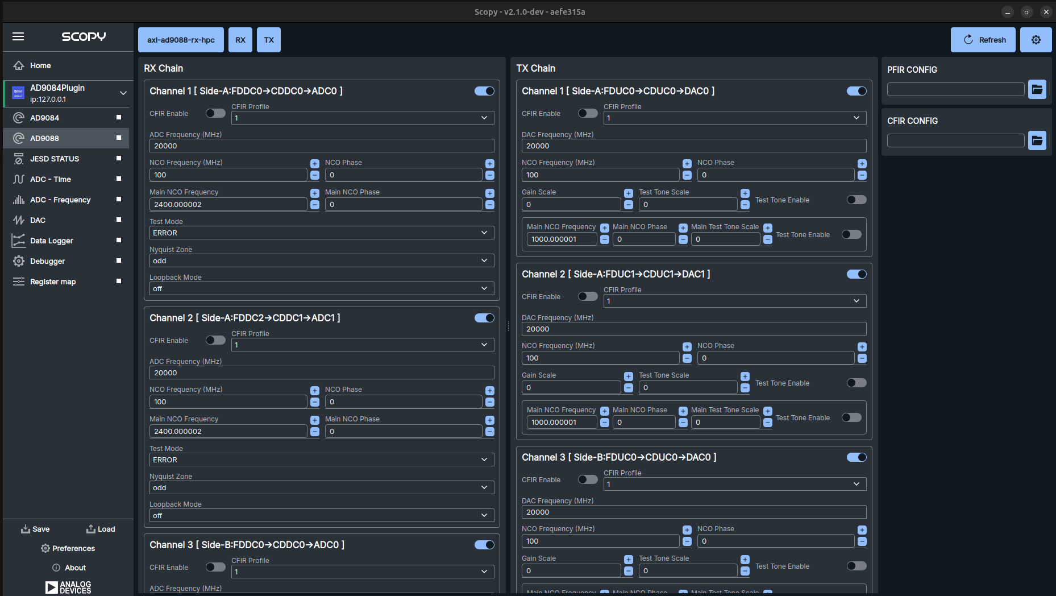Open RX Channel 1 Test Mode dropdown
1056x596 pixels.
[x=322, y=233]
